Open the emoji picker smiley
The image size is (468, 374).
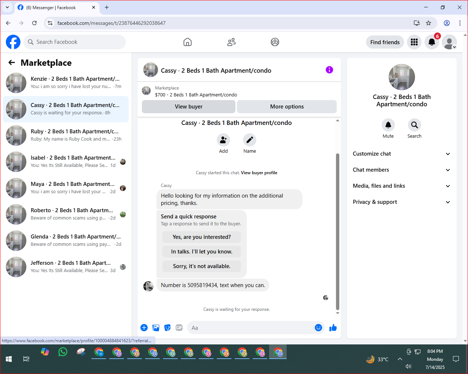coord(318,328)
